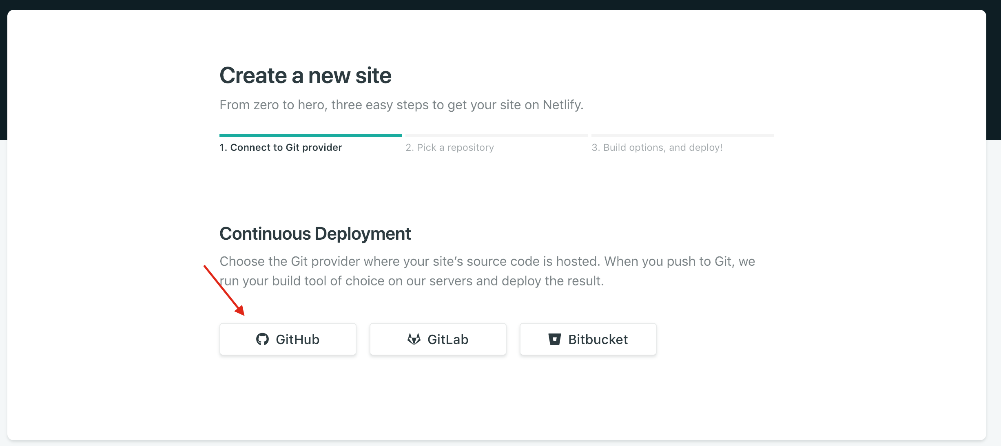1001x446 pixels.
Task: Click the GitLab fox logo icon
Action: [x=414, y=339]
